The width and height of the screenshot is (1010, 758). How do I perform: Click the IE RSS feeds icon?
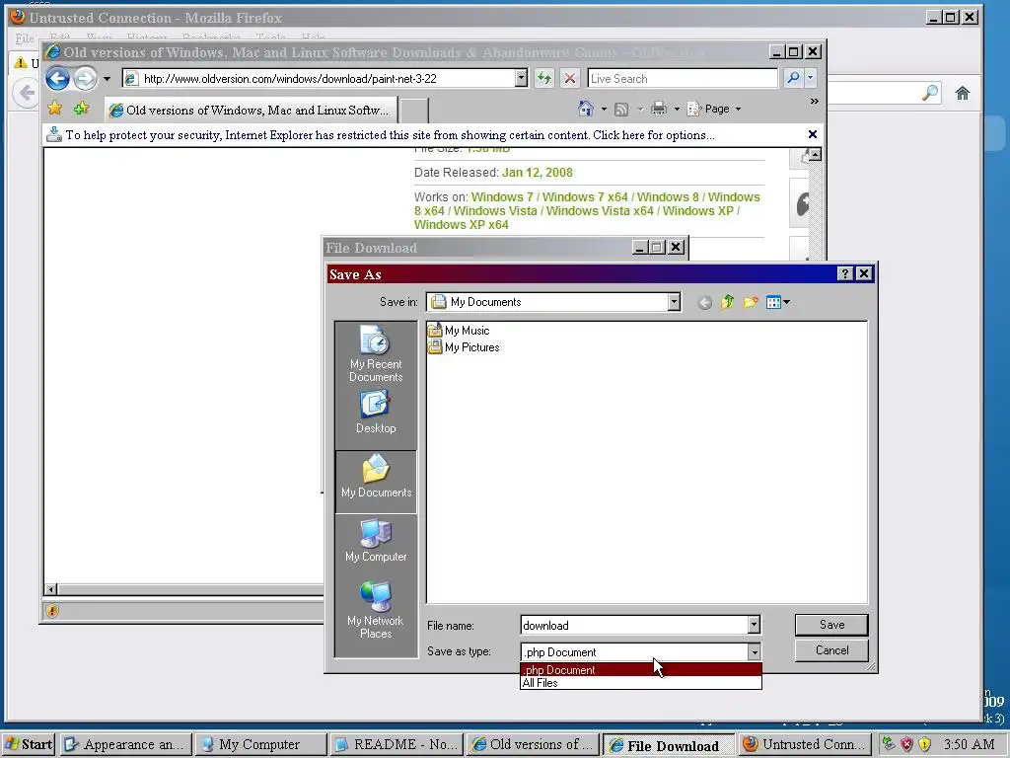621,110
